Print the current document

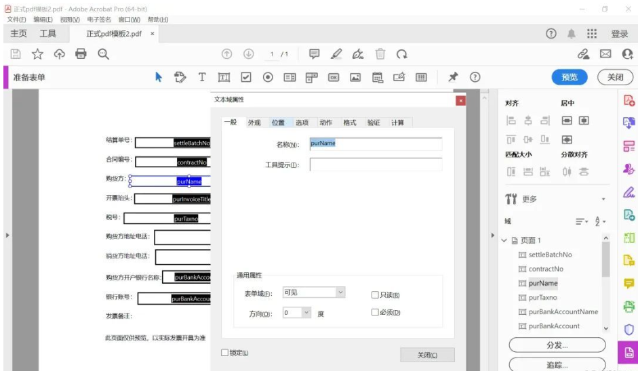(x=81, y=53)
